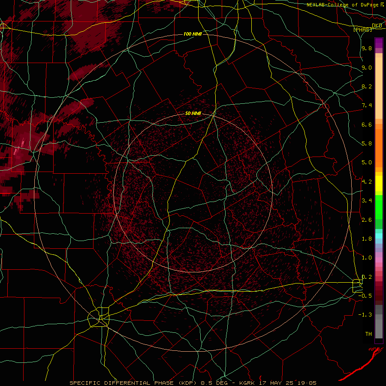
Task: Click the 3.4 value on the color scale
Action: coord(367,201)
